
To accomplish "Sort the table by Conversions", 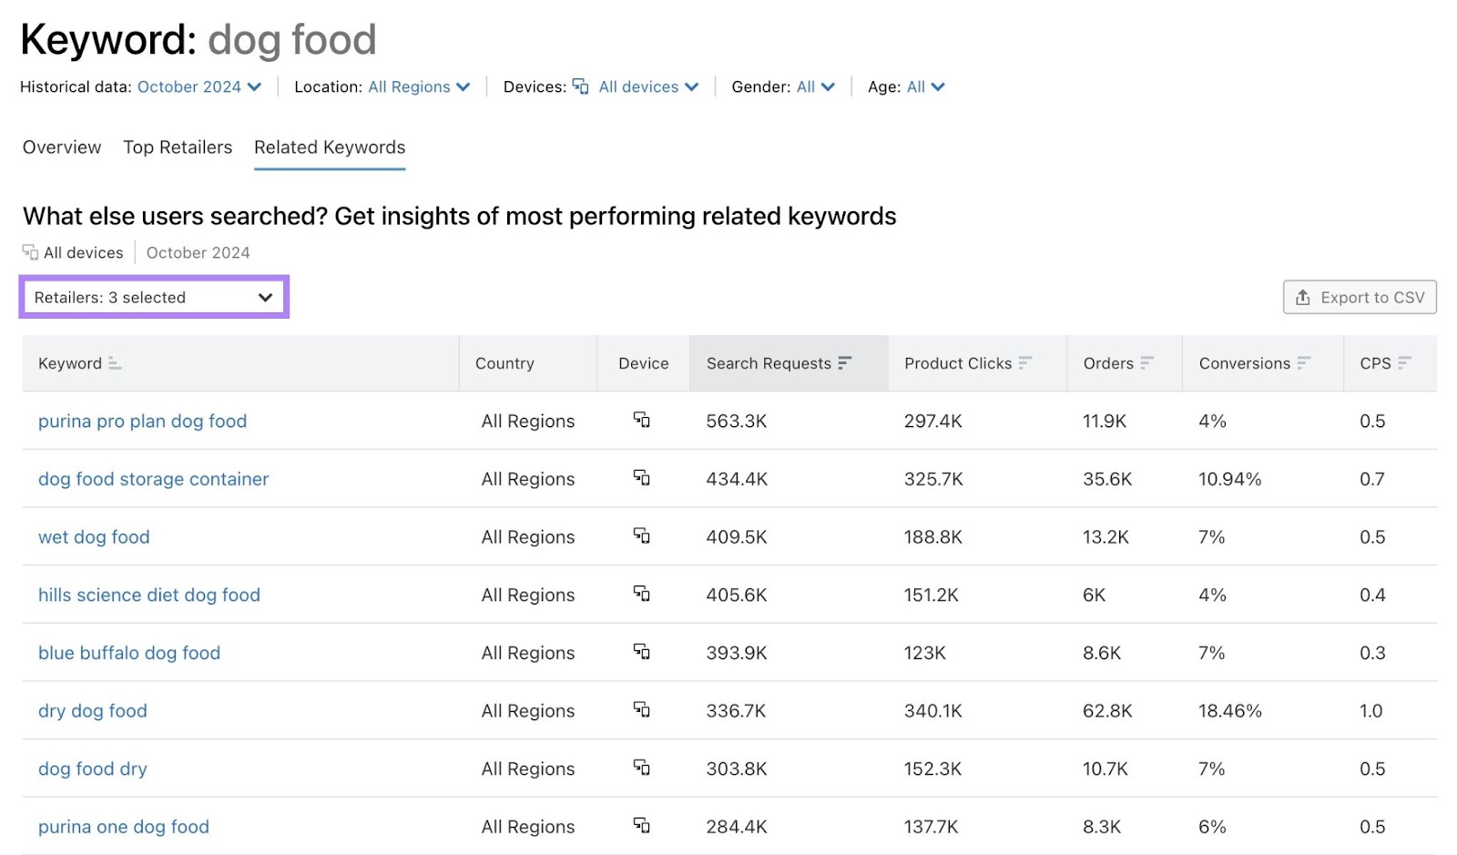I will point(1305,362).
